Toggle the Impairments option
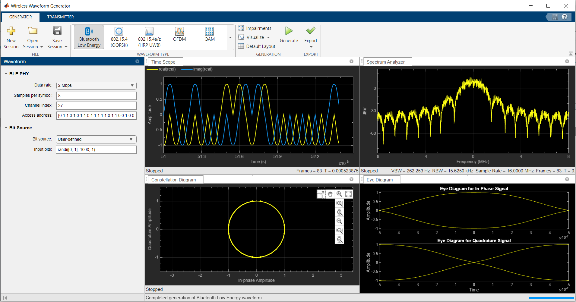 [255, 28]
